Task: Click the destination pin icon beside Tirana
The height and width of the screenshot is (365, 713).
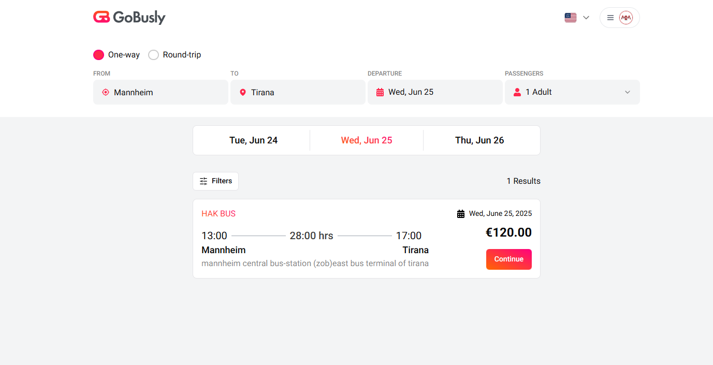Action: tap(243, 92)
